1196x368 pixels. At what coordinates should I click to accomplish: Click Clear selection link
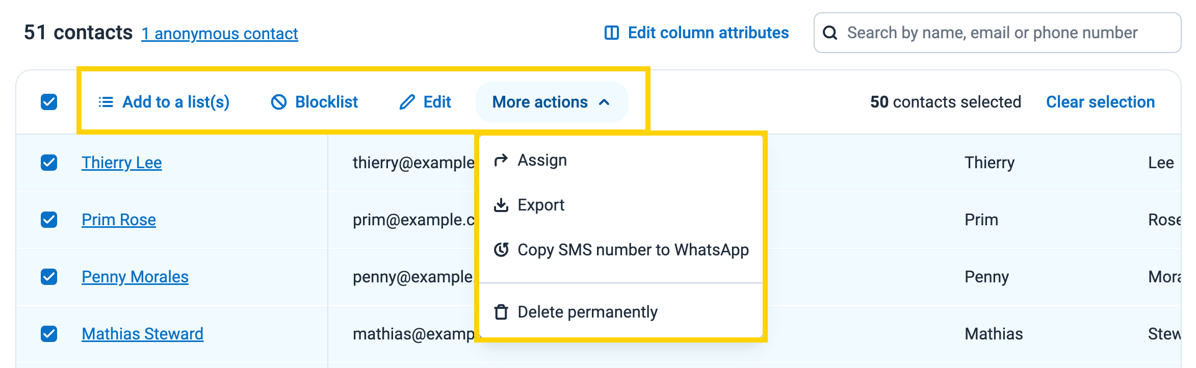[x=1100, y=102]
